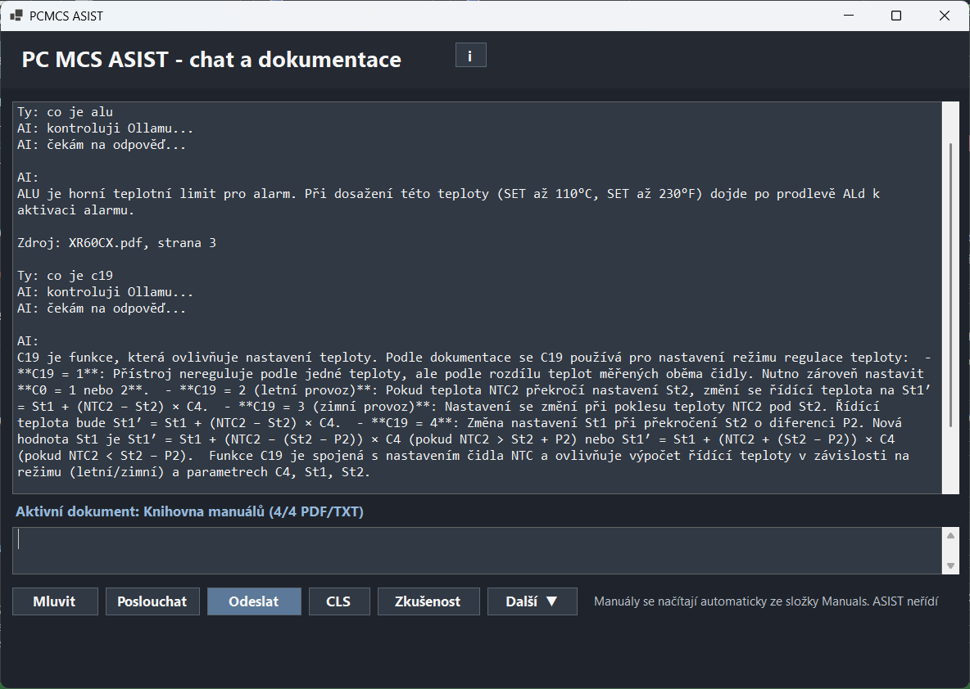The height and width of the screenshot is (689, 970).
Task: Click input field scroll-down arrow
Action: [950, 566]
